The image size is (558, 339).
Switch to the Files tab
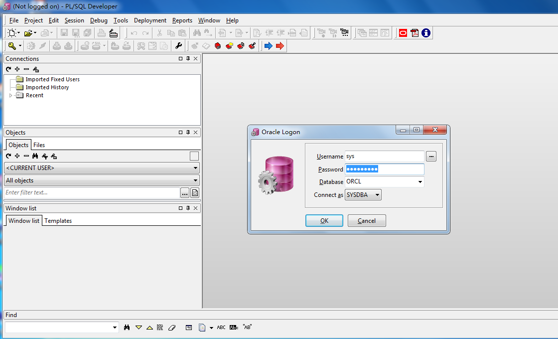(x=39, y=145)
